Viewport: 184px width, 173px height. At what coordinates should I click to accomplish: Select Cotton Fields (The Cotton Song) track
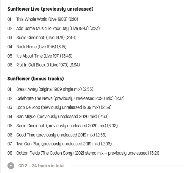click(88, 153)
